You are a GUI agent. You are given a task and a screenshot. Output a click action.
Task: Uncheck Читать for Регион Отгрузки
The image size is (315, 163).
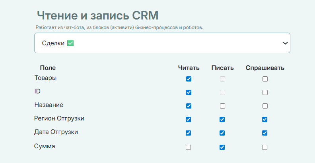189,119
